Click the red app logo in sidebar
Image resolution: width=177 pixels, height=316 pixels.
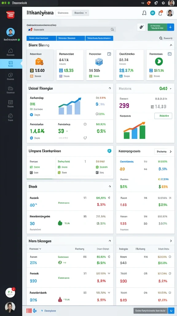(10, 15)
